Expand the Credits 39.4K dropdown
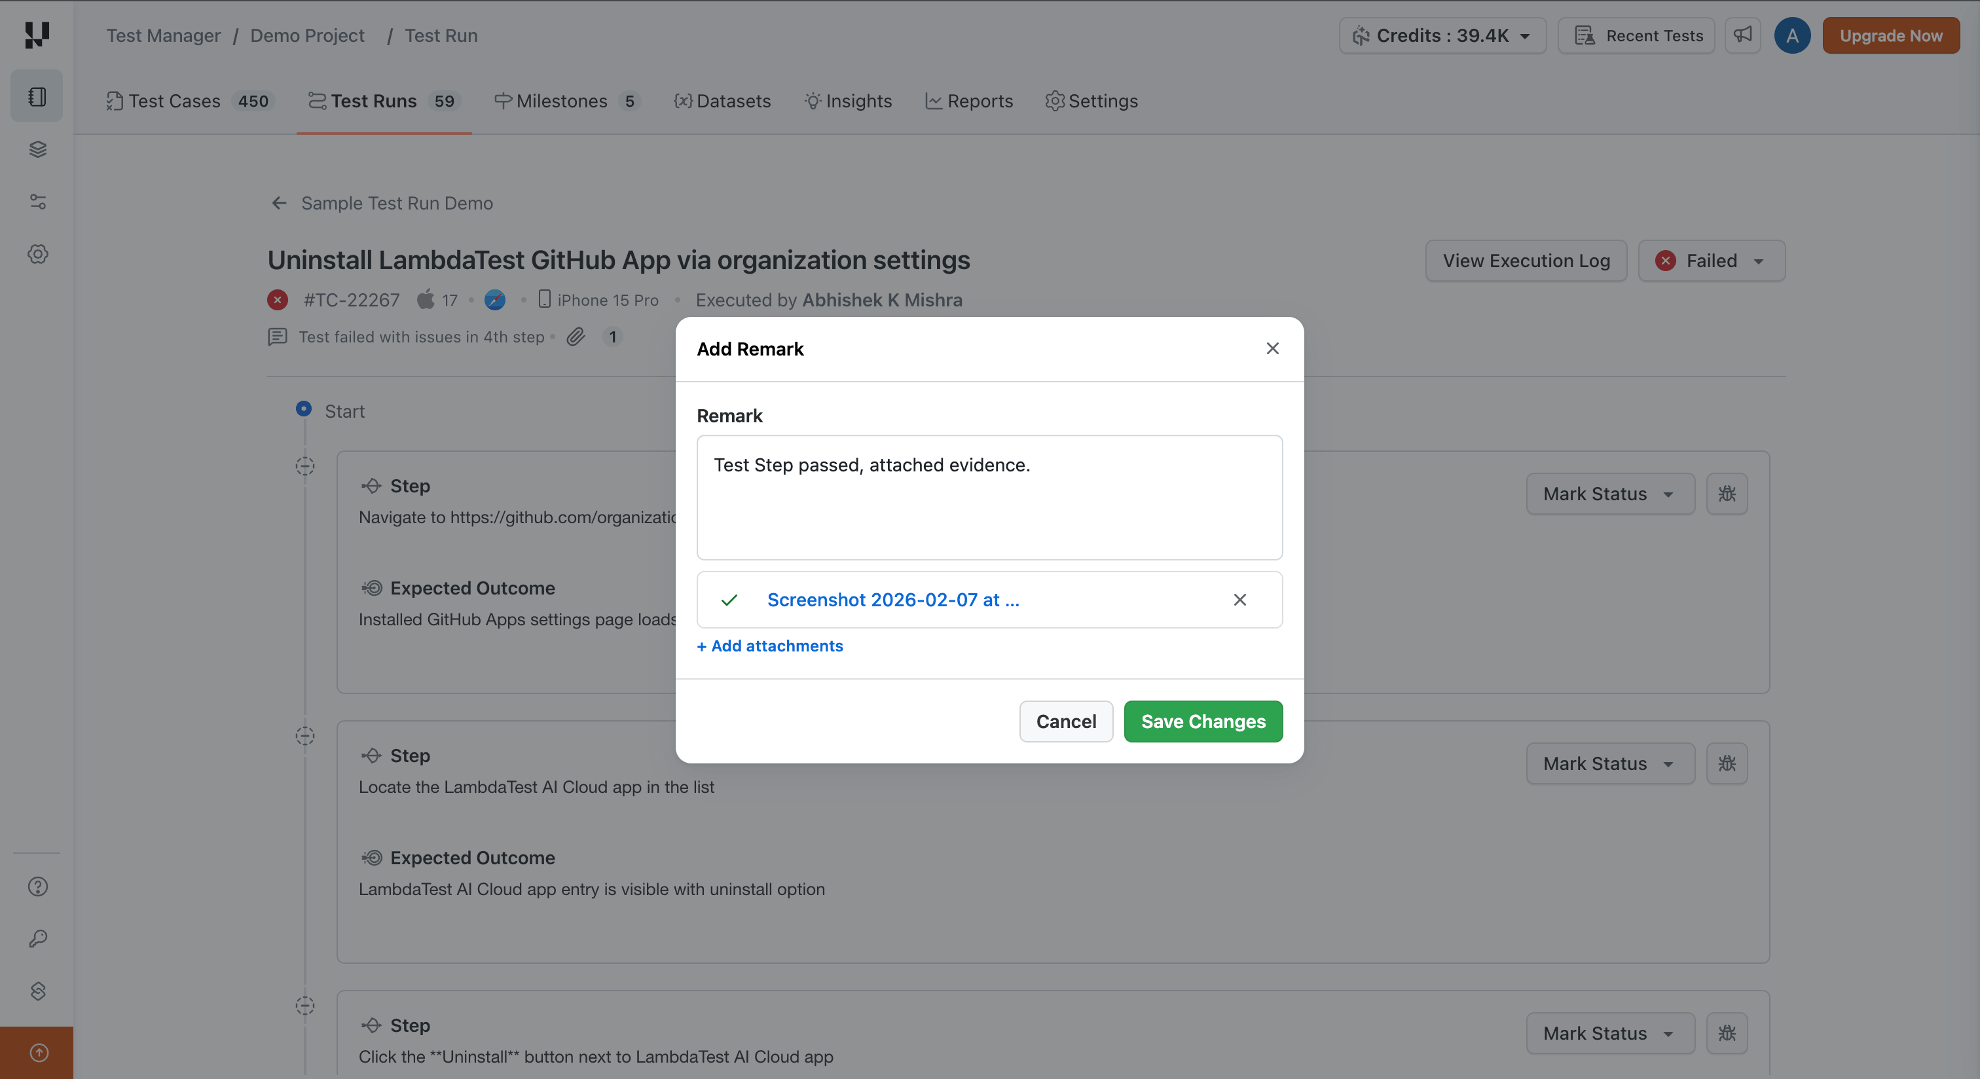Screen dimensions: 1980x1079 coord(1442,35)
